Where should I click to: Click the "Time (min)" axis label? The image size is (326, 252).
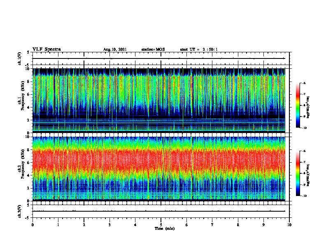tap(165, 229)
